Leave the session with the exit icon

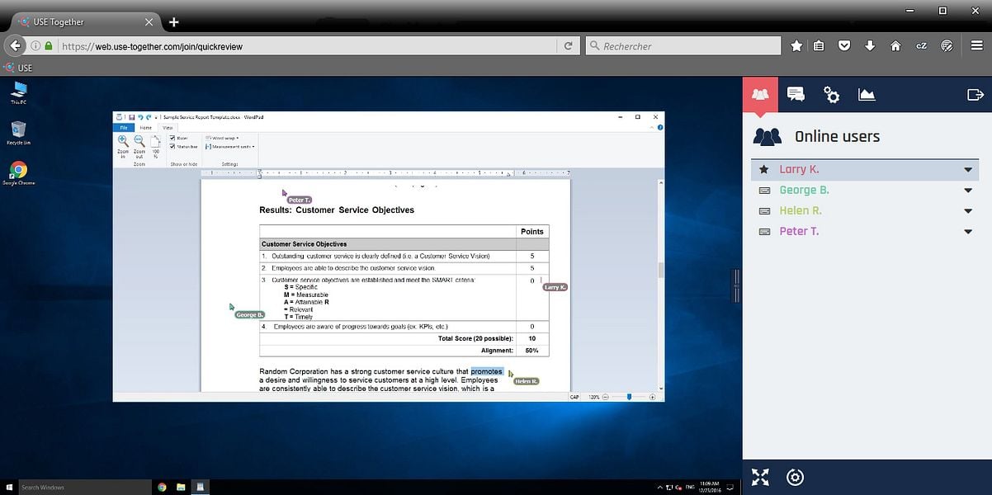pyautogui.click(x=975, y=94)
